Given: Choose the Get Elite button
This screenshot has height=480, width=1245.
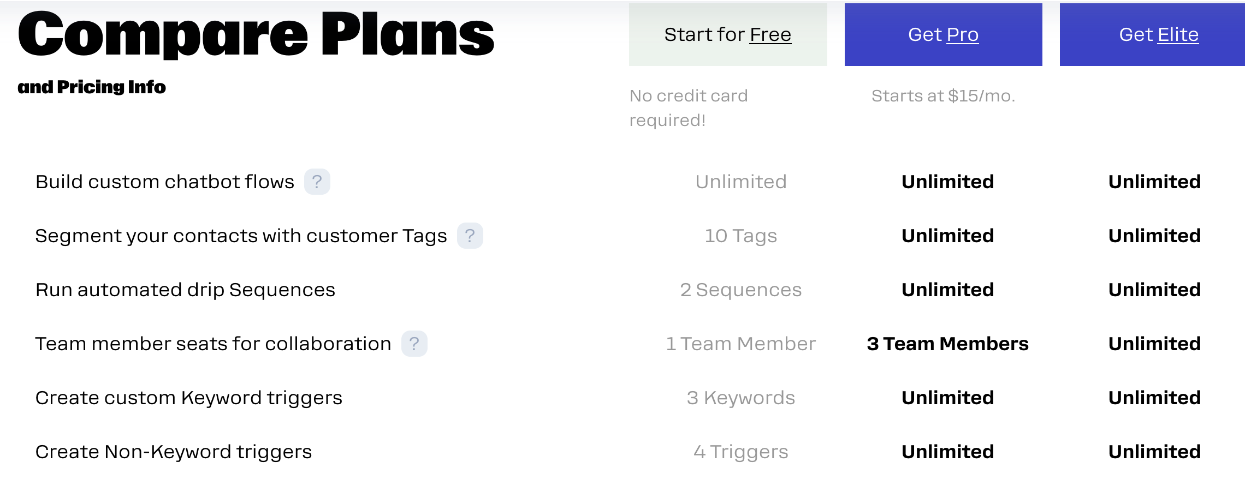Looking at the screenshot, I should 1152,34.
